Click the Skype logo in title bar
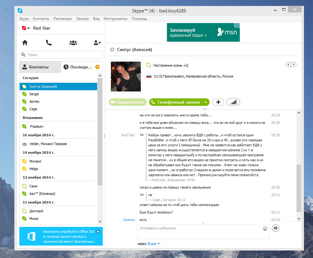Viewport: 313px width, 258px height. [20, 11]
